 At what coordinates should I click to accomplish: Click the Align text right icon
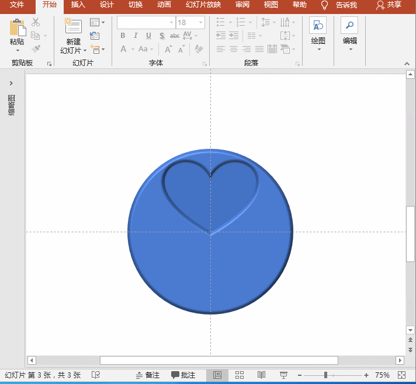(x=247, y=49)
